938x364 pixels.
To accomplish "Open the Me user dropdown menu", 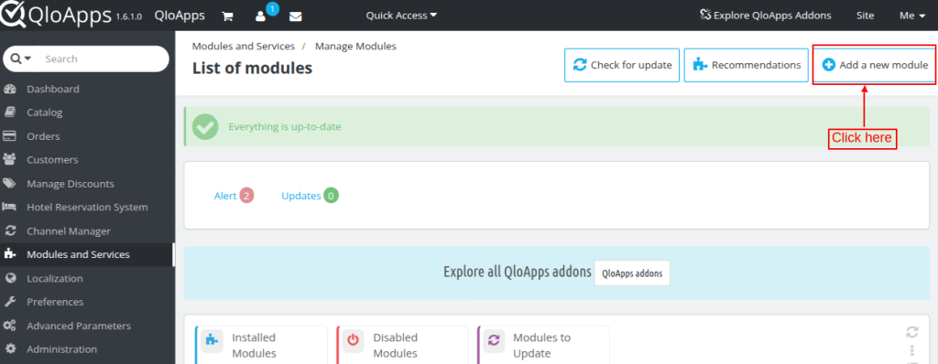I will click(912, 16).
